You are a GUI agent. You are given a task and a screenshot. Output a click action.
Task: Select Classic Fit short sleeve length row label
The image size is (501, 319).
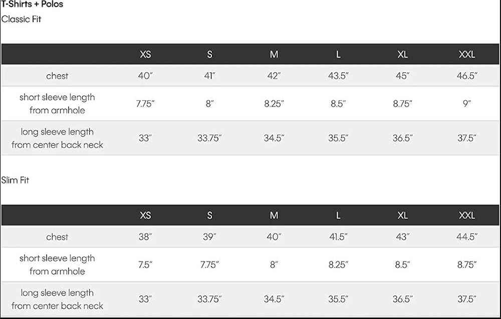57,104
